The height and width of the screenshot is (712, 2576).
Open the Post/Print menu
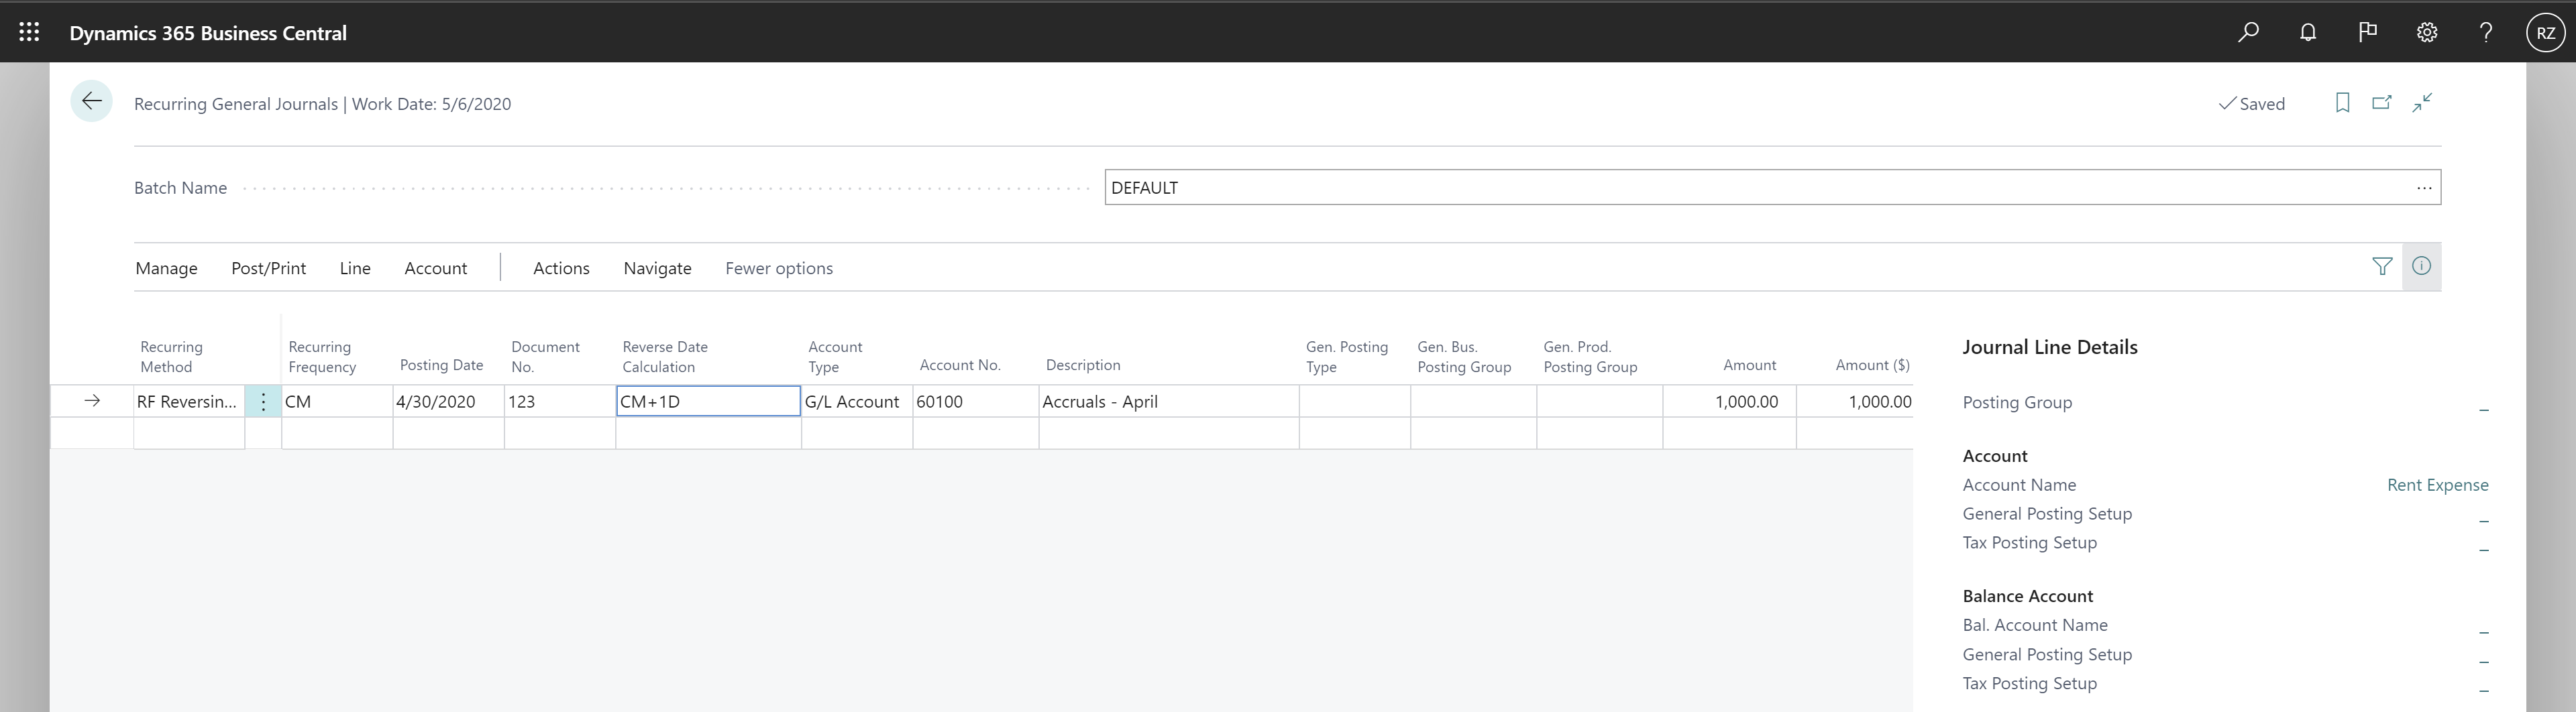[267, 268]
